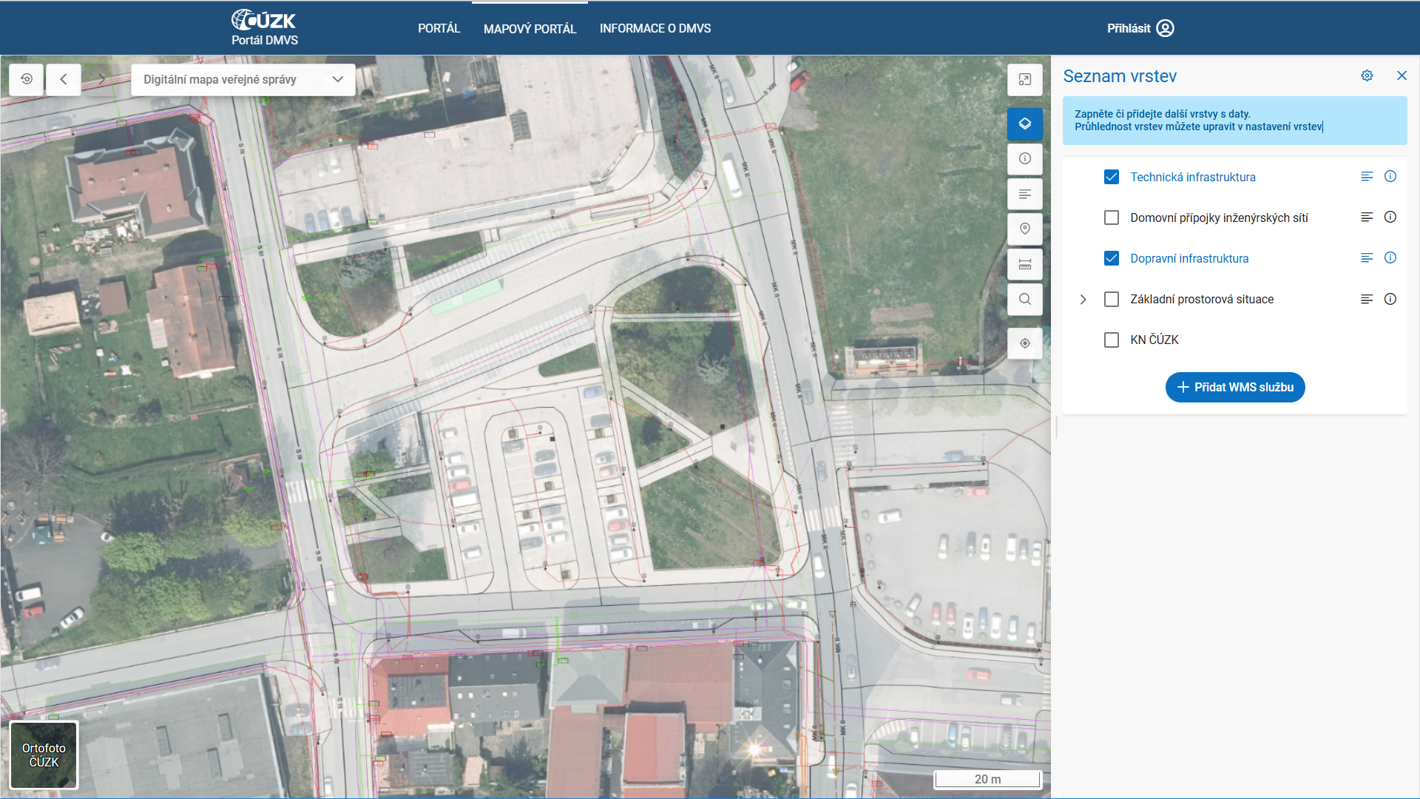Open the measurement ruler tool
The image size is (1420, 799).
click(1024, 264)
